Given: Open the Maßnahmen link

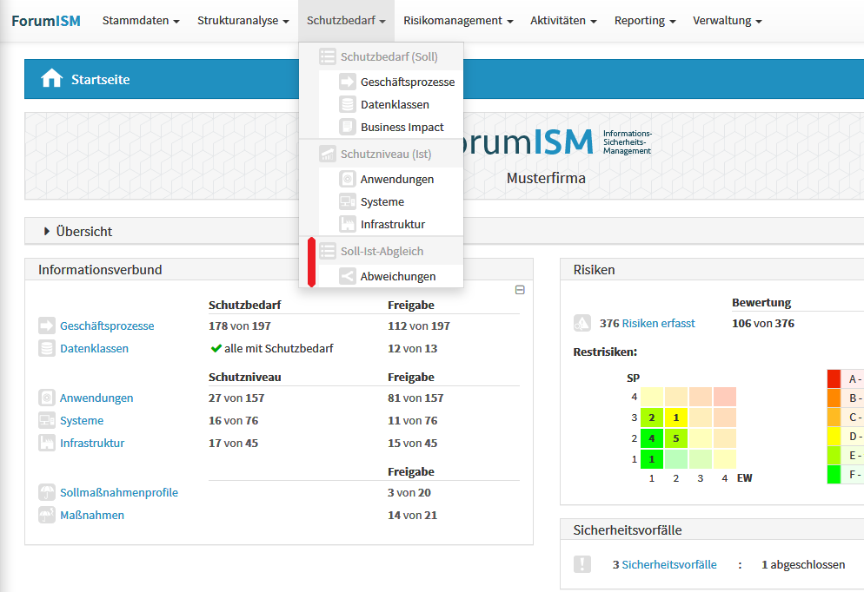Looking at the screenshot, I should tap(91, 515).
